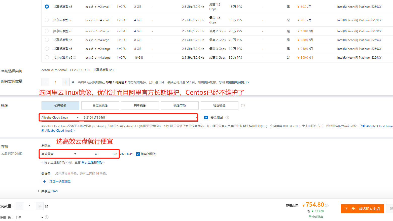
Task: Decrease purchase instance quantity with minus button
Action: (x=46, y=82)
